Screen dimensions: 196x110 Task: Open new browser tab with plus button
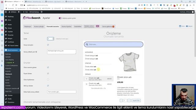(x=86, y=2)
